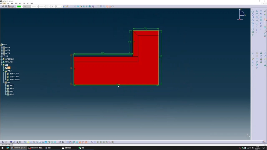This screenshot has height=150, width=267.
Task: Click the formula f(x) icon in bottom toolbar
Action: click(3, 142)
